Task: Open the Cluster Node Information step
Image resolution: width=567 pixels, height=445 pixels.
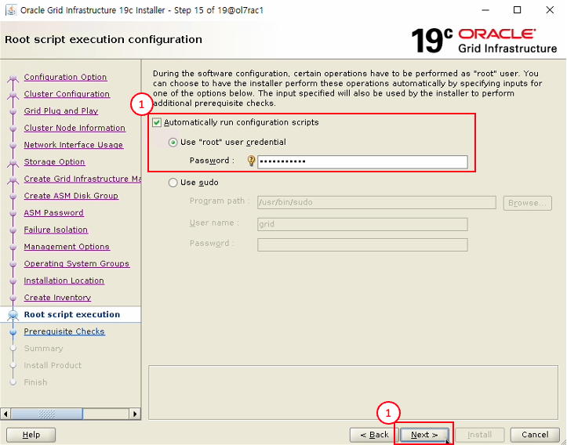Action: 75,128
